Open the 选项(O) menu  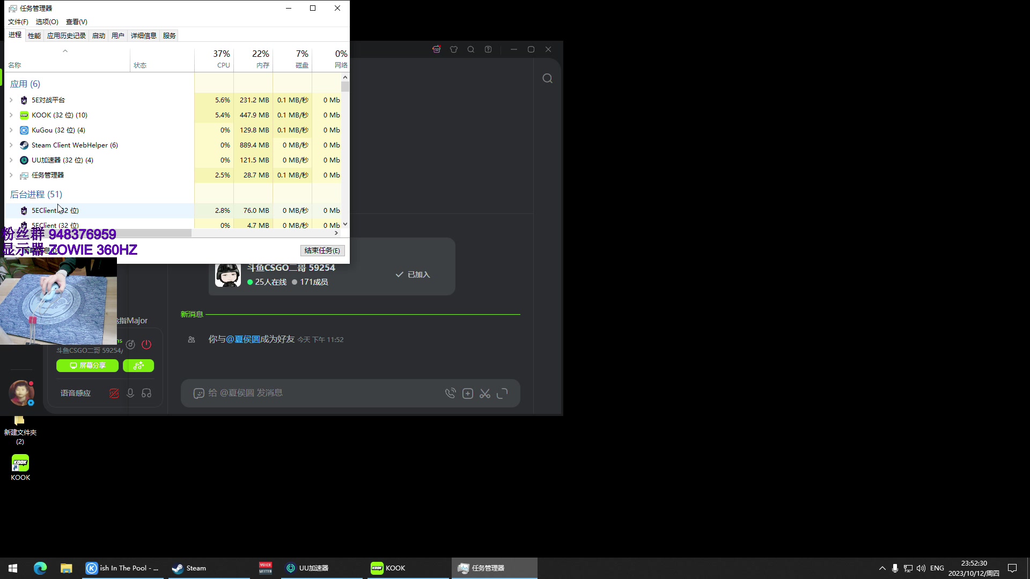pos(47,22)
